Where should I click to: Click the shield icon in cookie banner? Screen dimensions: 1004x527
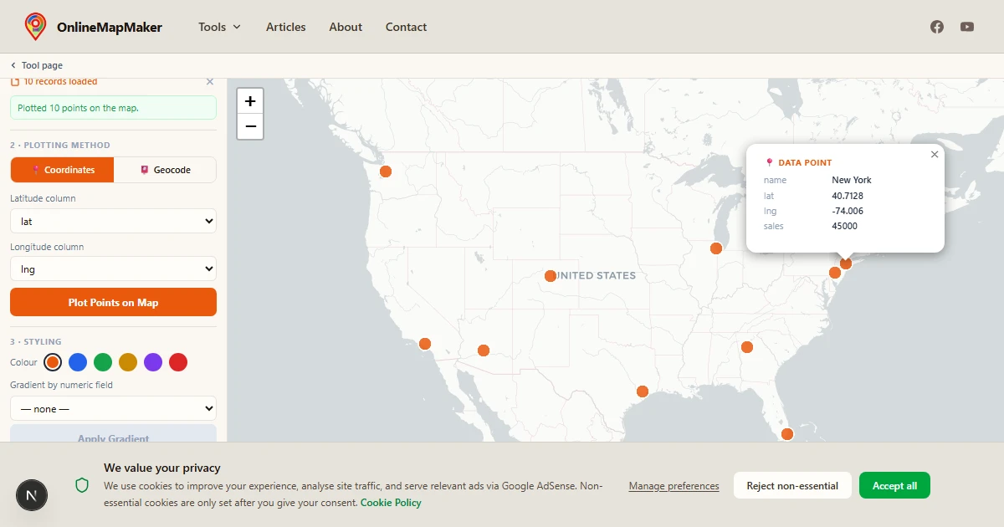tap(82, 485)
